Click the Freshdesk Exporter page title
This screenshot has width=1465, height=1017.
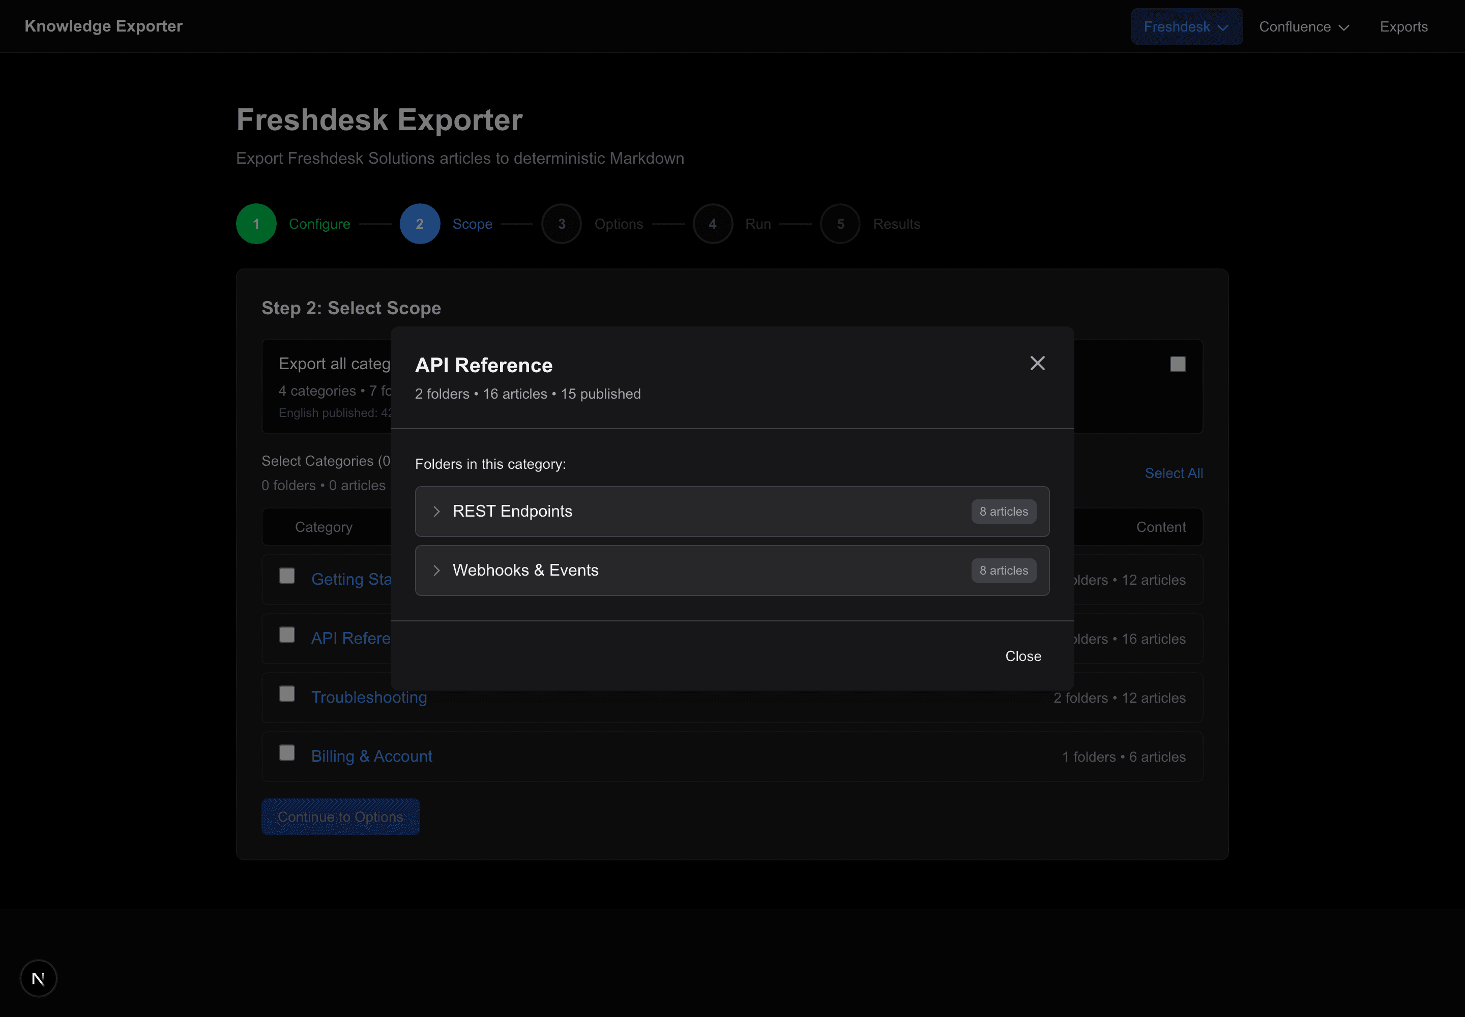(379, 120)
